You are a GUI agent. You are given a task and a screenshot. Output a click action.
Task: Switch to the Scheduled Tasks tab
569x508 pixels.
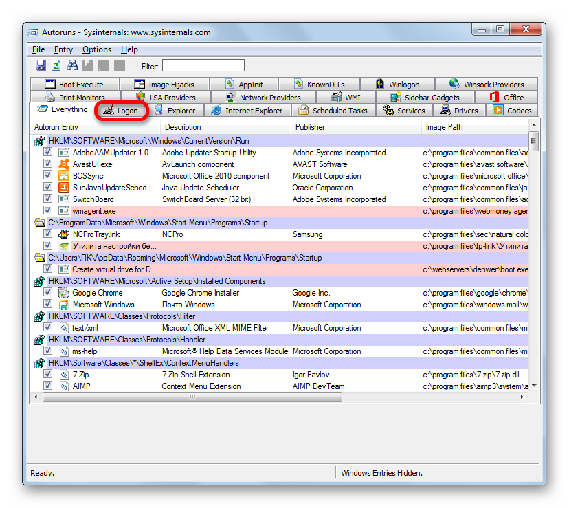pyautogui.click(x=333, y=111)
